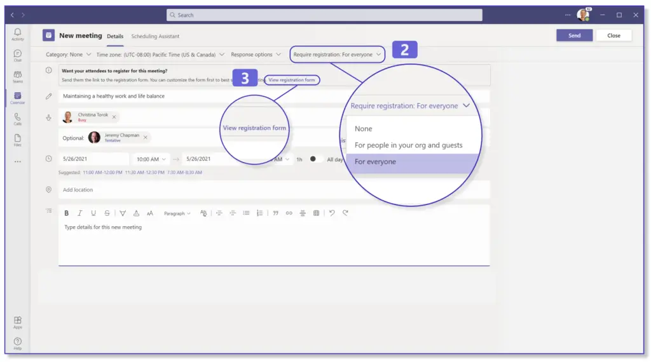
Task: Undo the last edit
Action: 332,213
